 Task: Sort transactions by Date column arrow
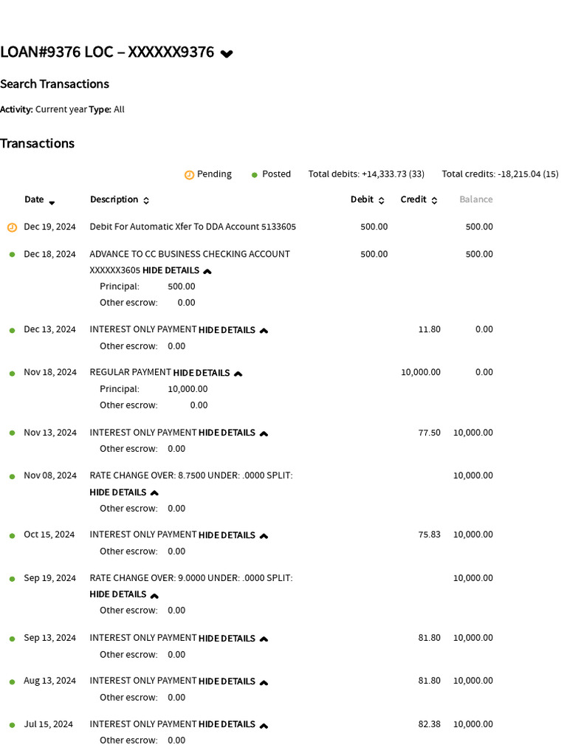[x=52, y=202]
